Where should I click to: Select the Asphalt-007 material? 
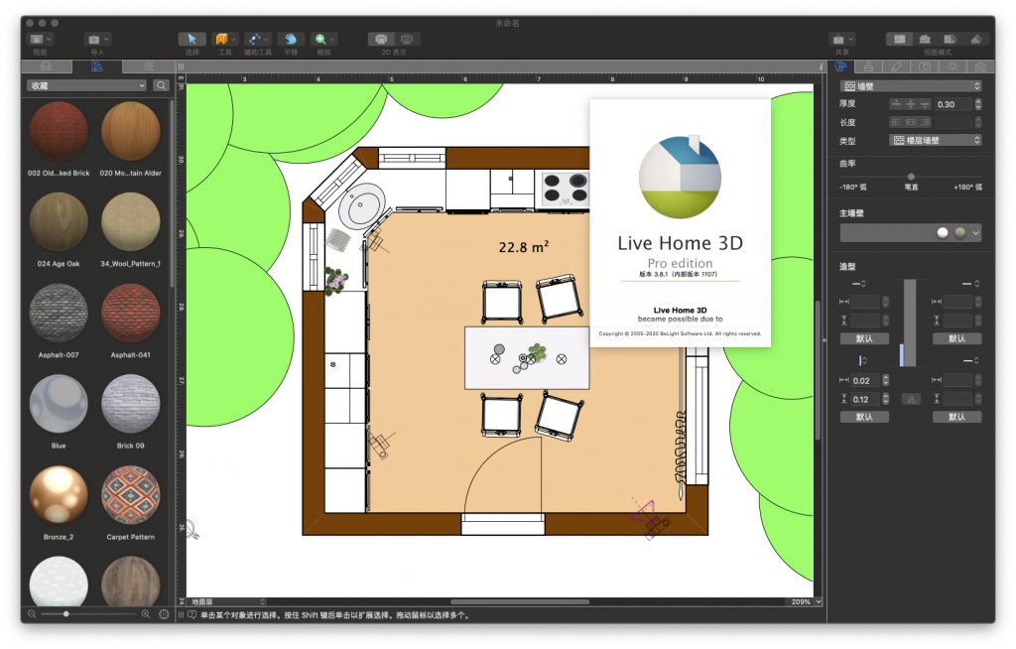point(59,313)
